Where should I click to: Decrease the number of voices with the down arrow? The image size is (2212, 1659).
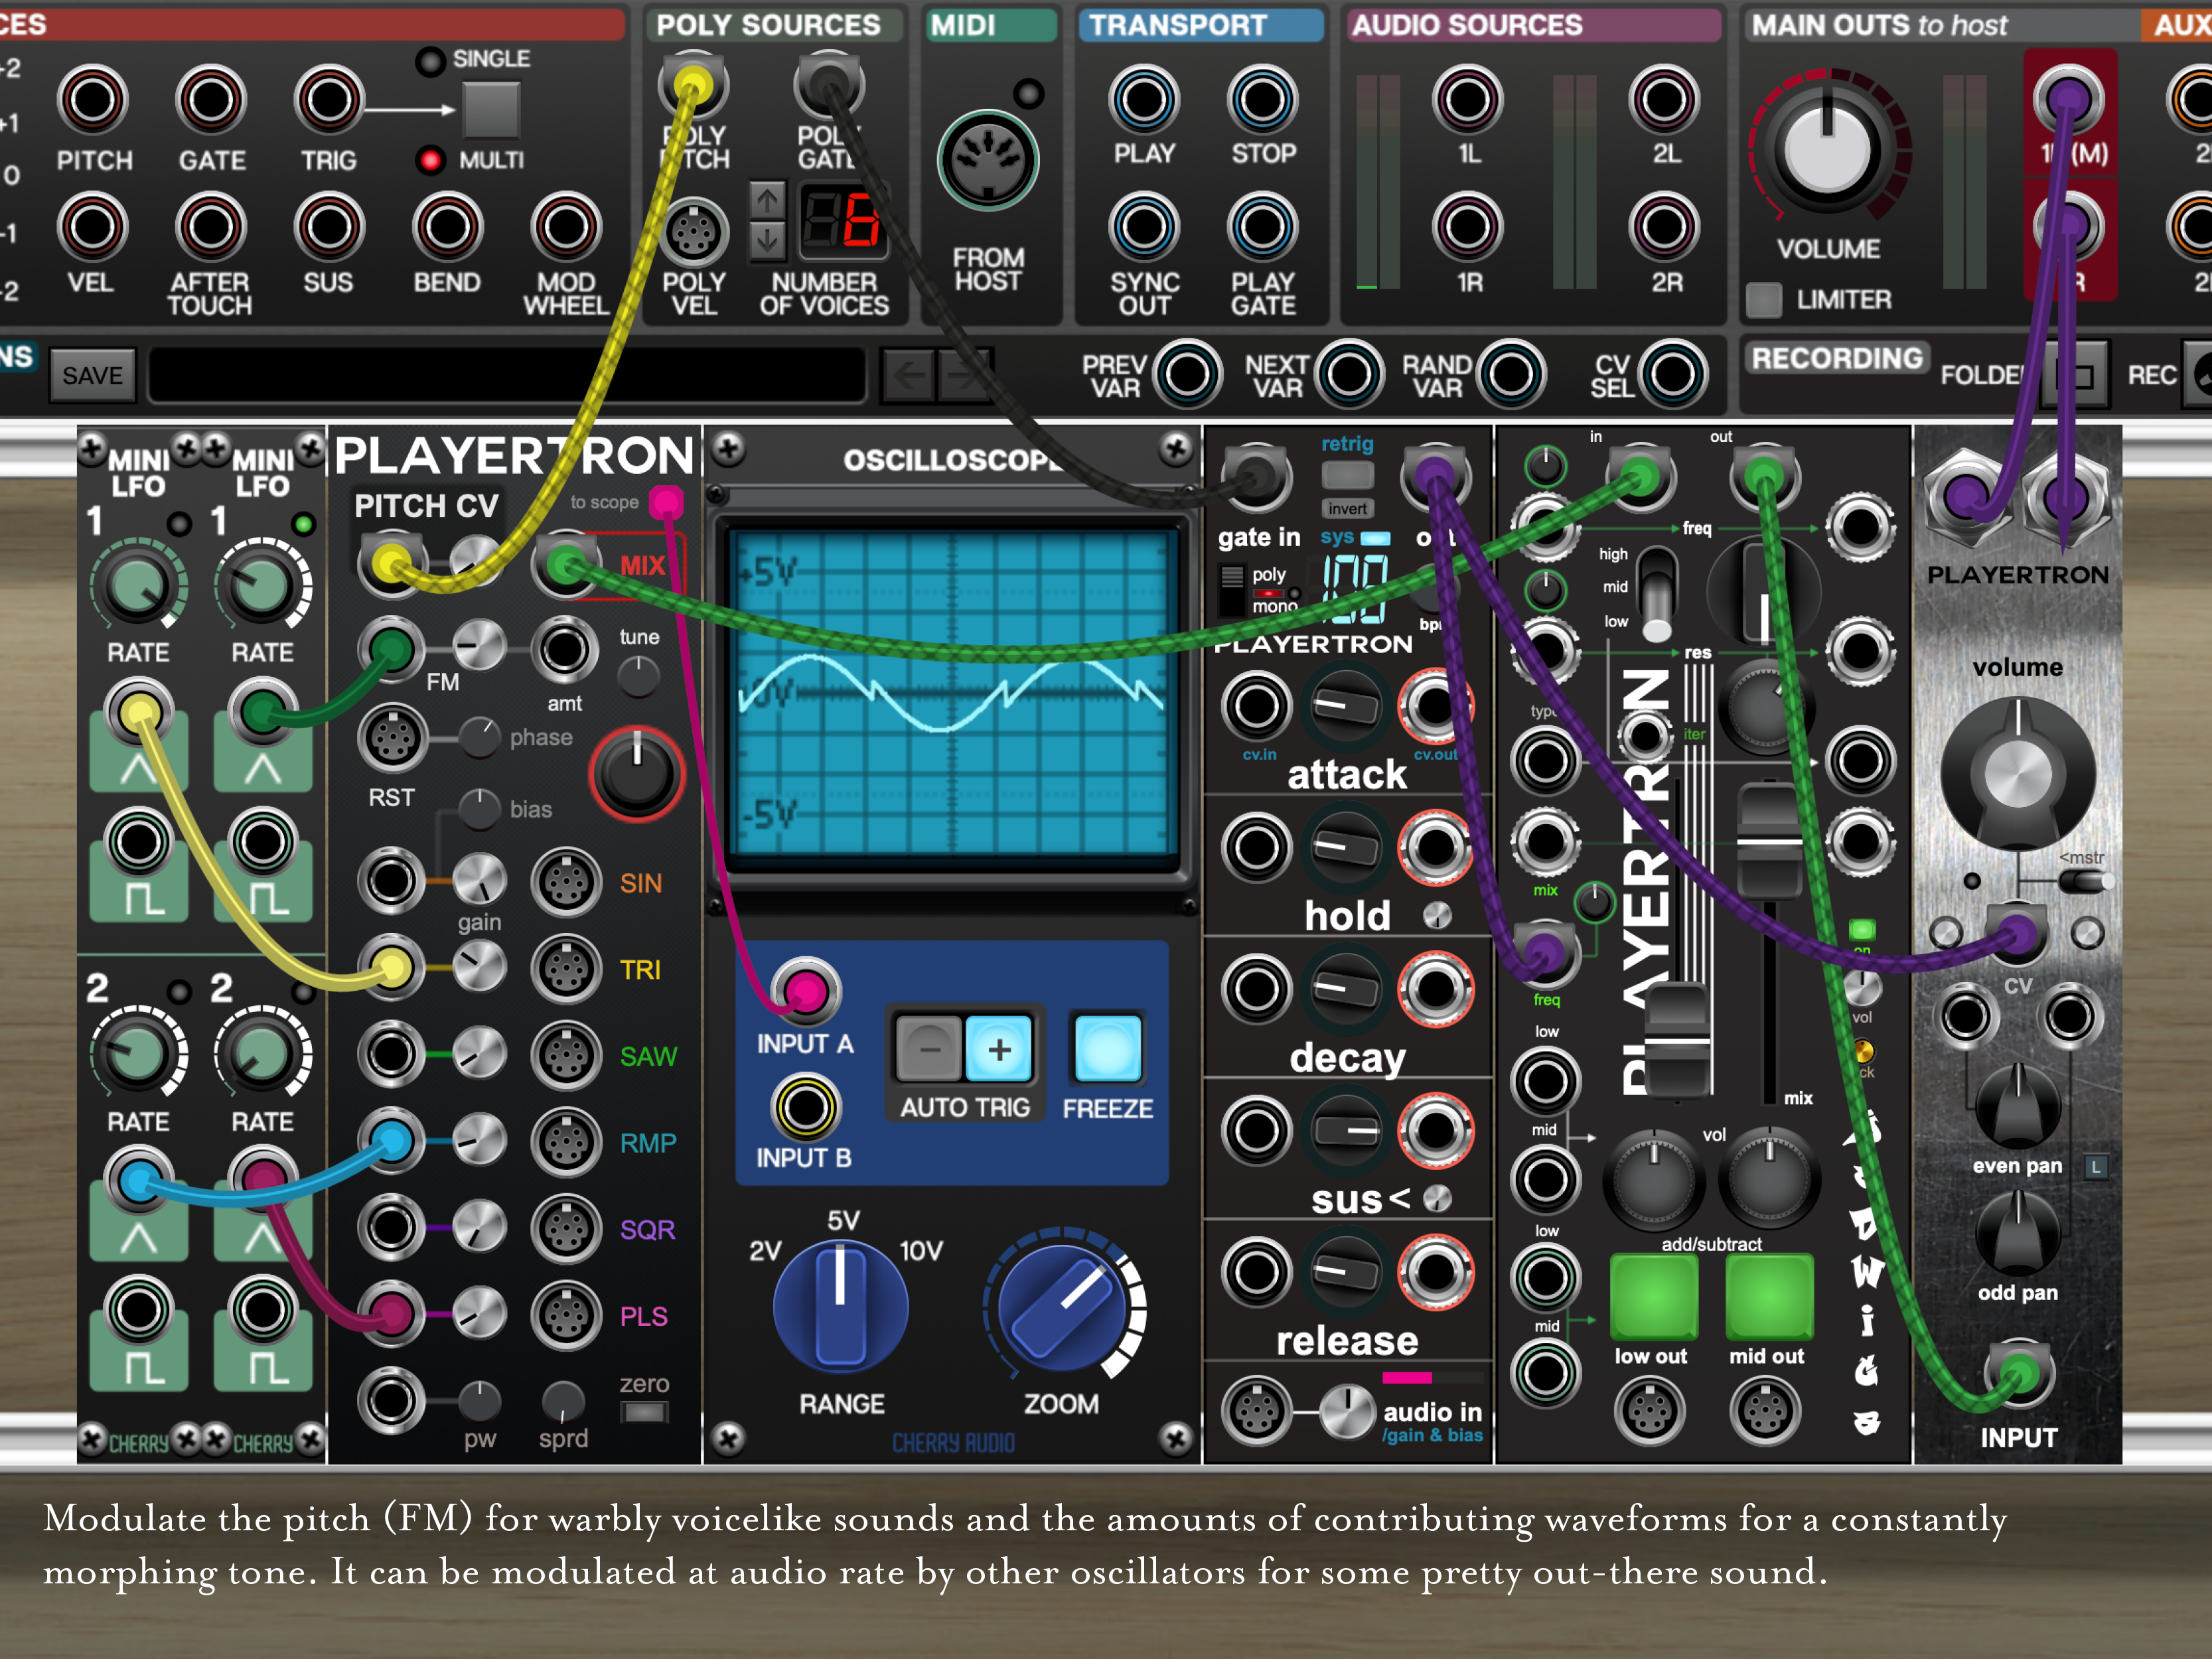(767, 240)
